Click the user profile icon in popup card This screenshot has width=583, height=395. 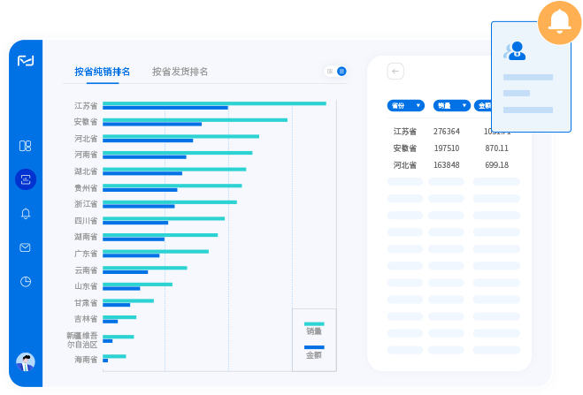click(x=515, y=51)
